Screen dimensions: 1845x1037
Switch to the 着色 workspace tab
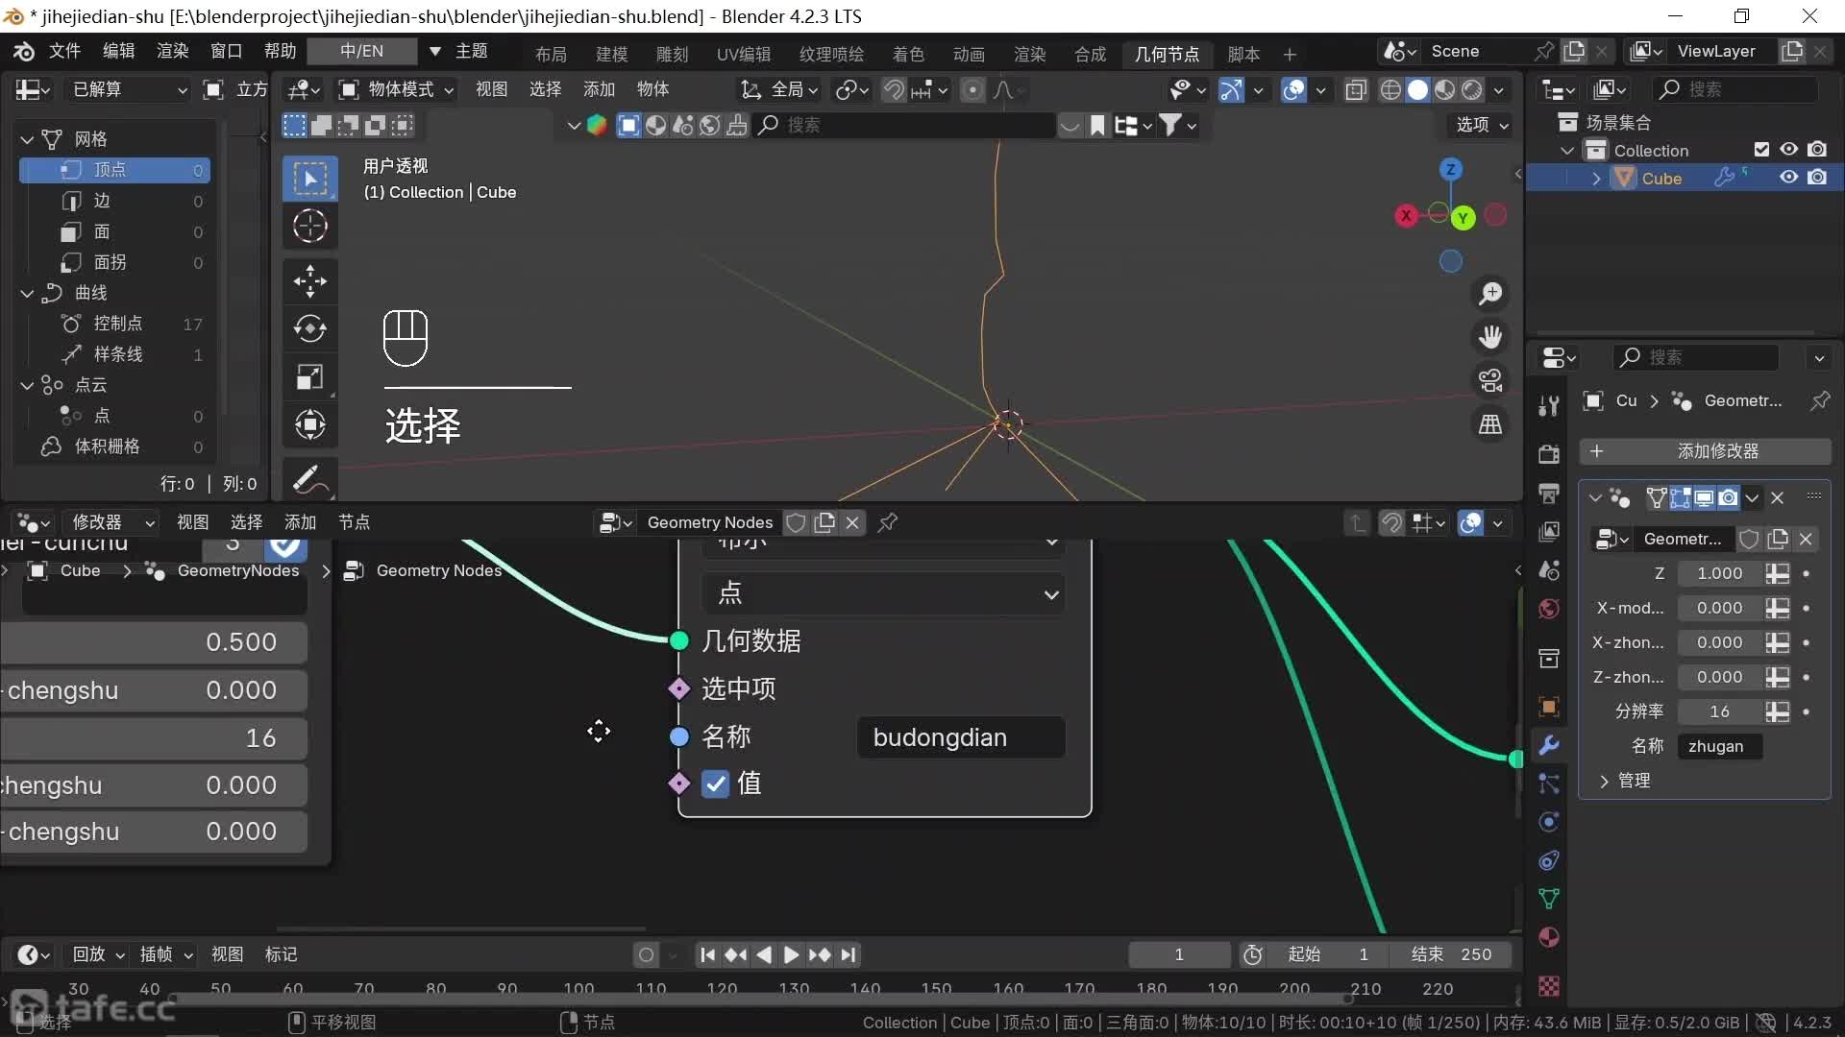(x=907, y=54)
